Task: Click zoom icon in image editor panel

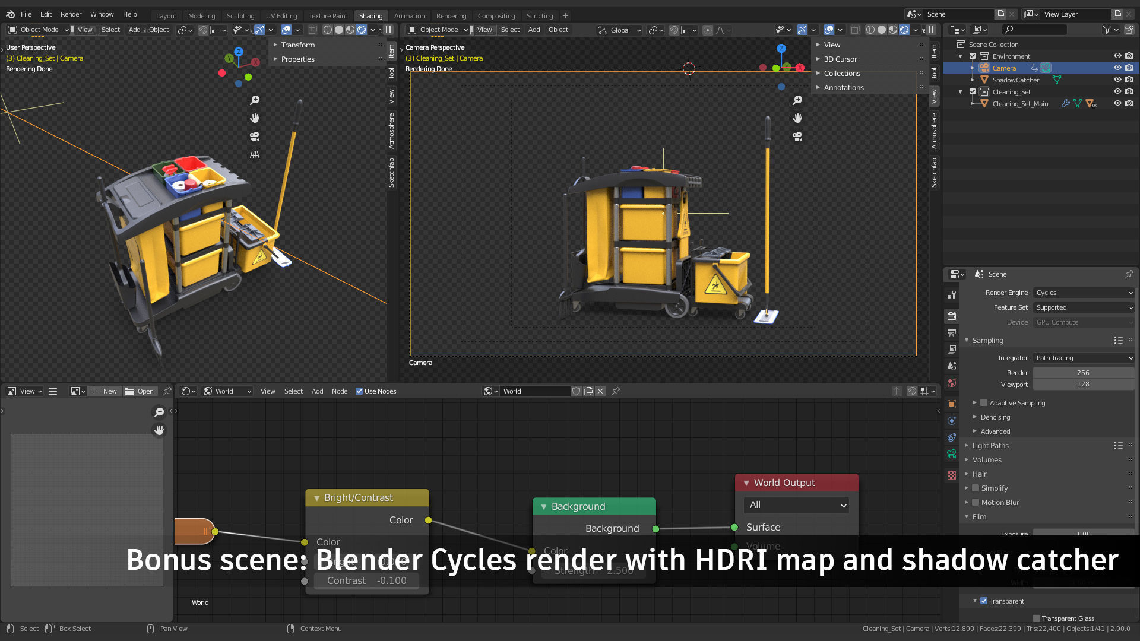Action: (159, 412)
